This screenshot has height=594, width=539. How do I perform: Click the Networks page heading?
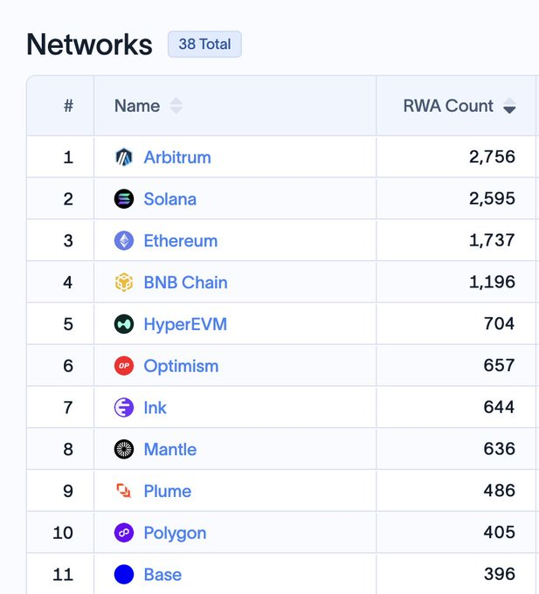(x=89, y=45)
